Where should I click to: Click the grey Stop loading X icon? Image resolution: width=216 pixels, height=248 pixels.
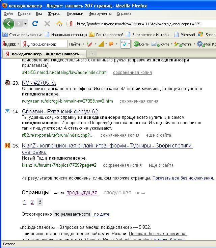pos(47,24)
